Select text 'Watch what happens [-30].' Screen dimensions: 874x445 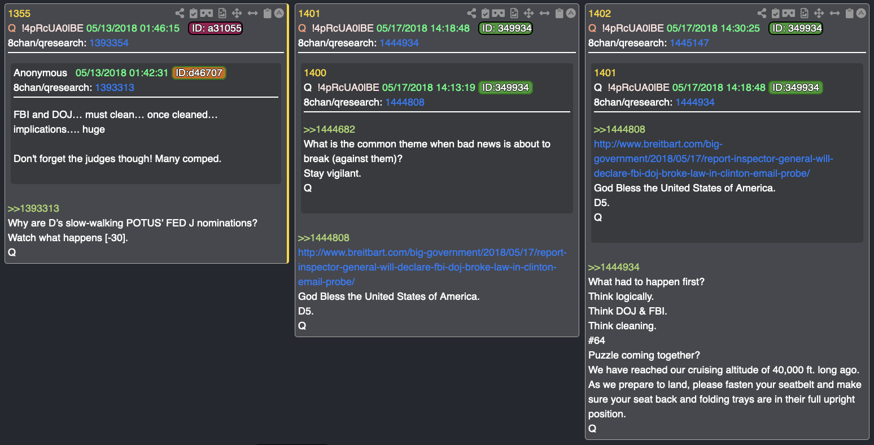[68, 238]
